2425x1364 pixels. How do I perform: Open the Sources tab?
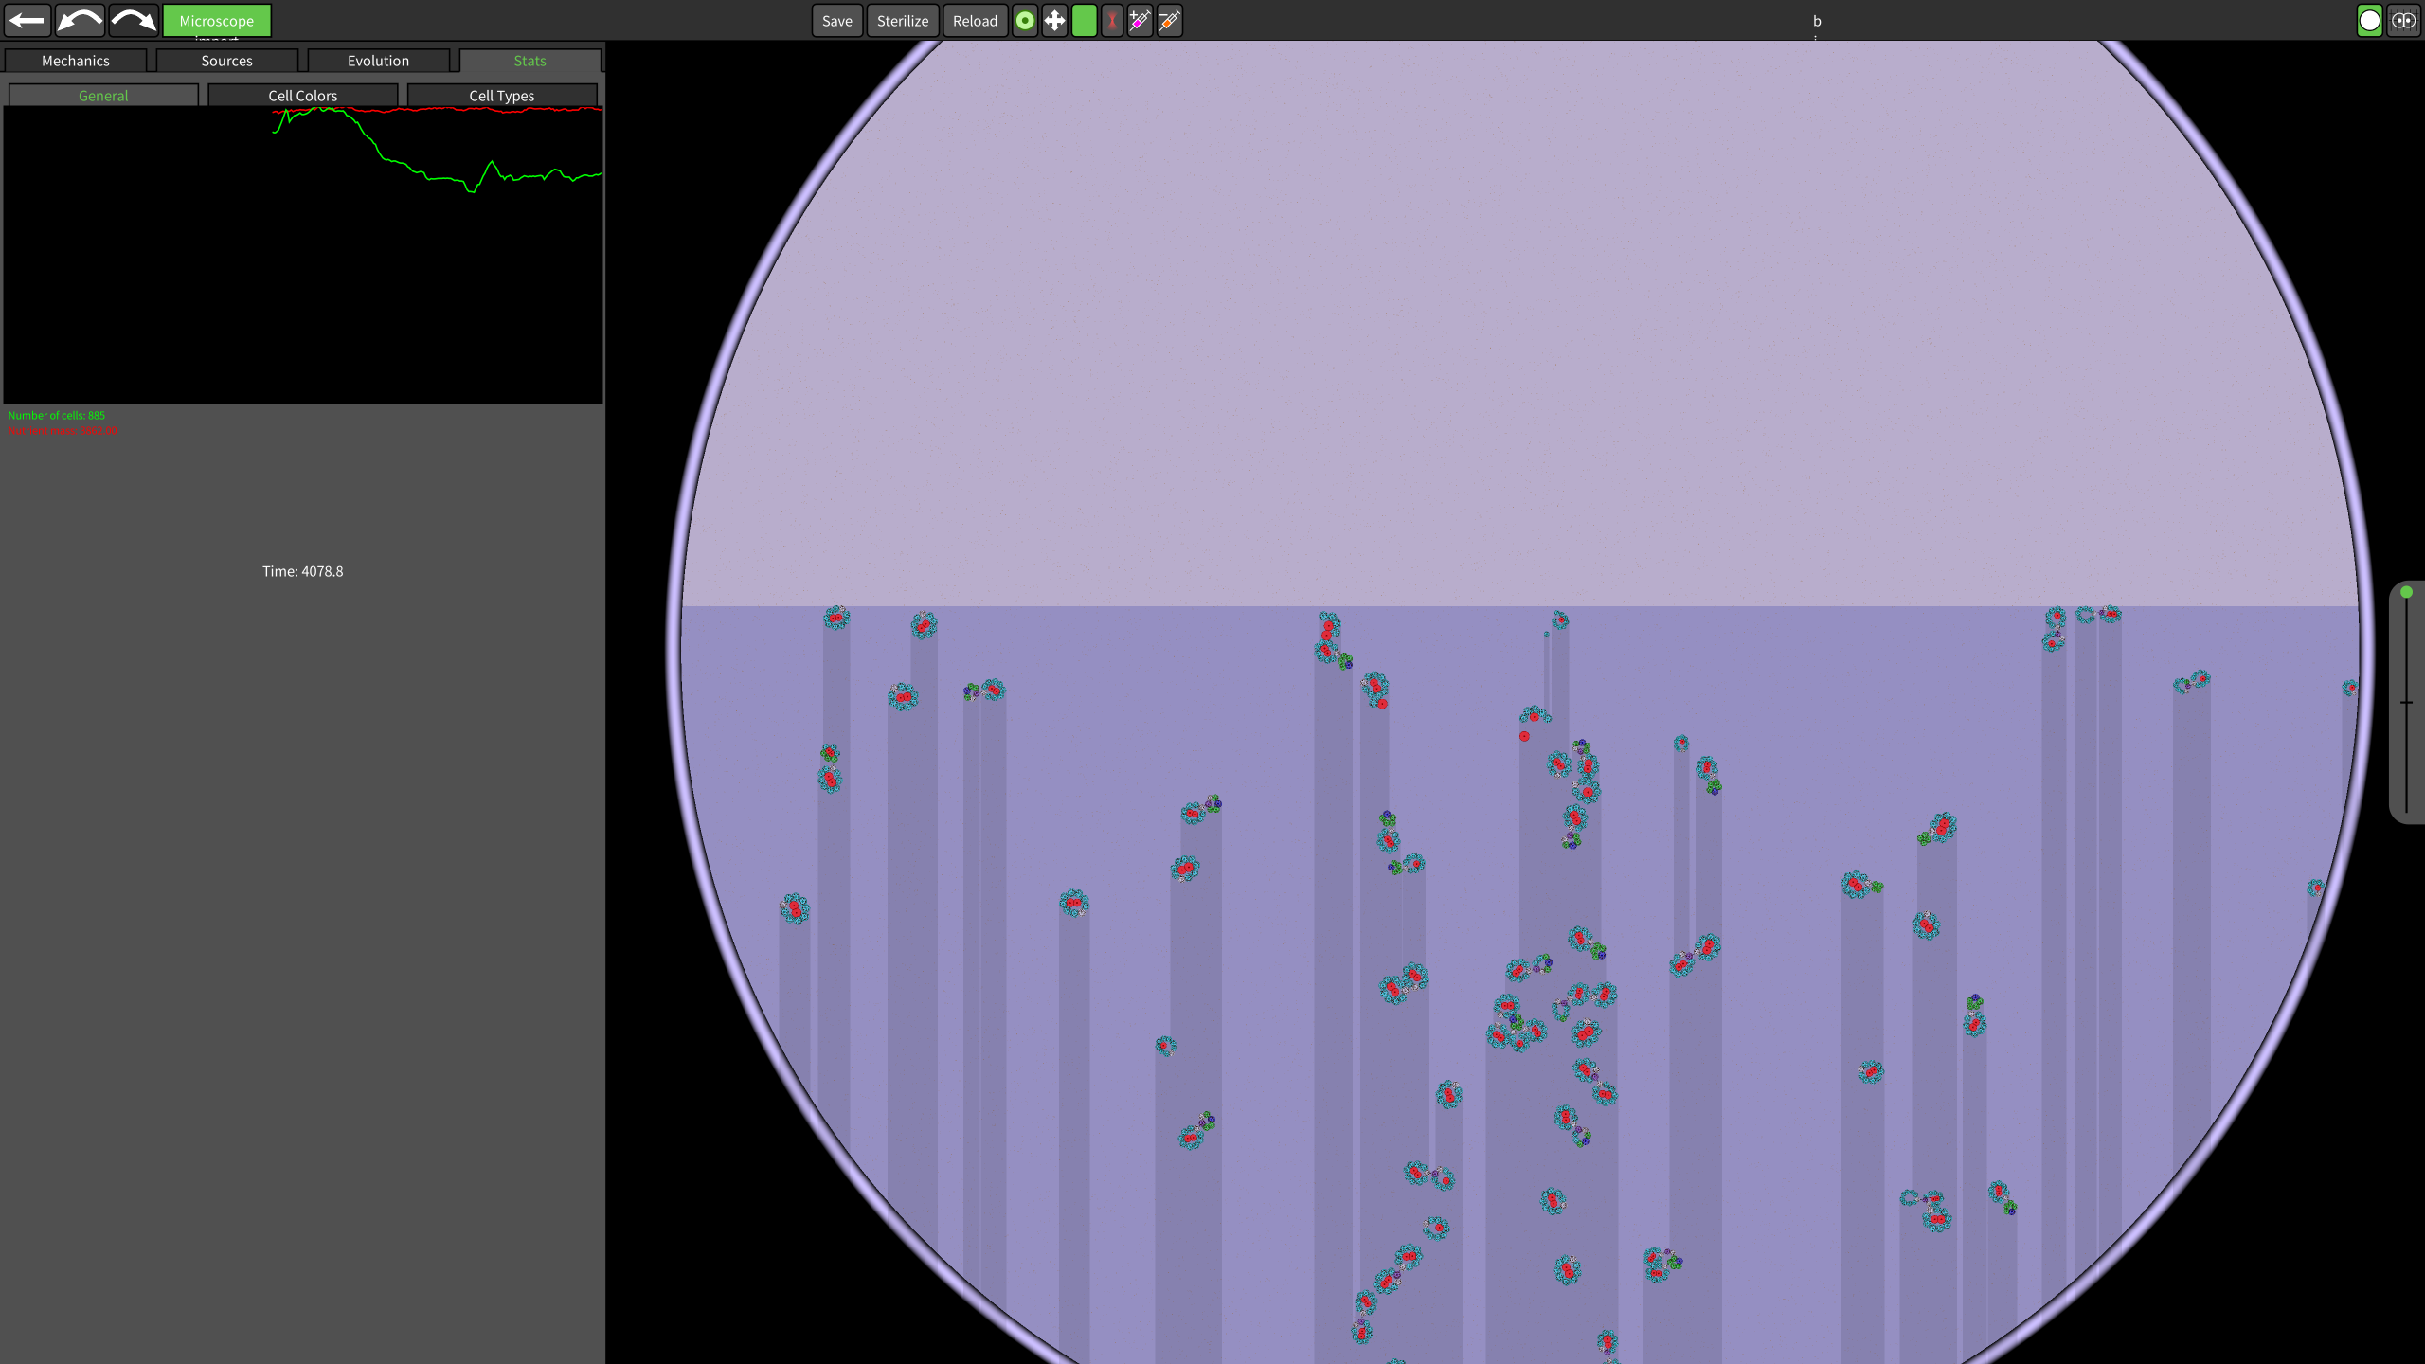(227, 61)
